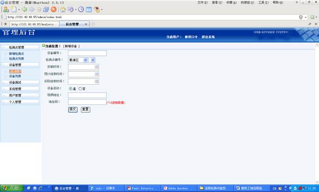Click the Refresh page toolbar icon
The image size is (319, 192).
point(46,9)
